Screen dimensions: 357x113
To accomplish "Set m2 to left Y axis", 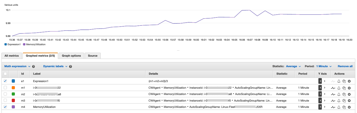I will coord(320,94).
